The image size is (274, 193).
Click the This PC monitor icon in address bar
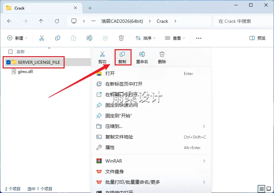74,21
